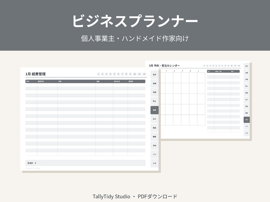Viewport: 270px width, 202px height.
Task: Select highlighted 経費 tab on 経費管理 page
Action: [x=155, y=110]
